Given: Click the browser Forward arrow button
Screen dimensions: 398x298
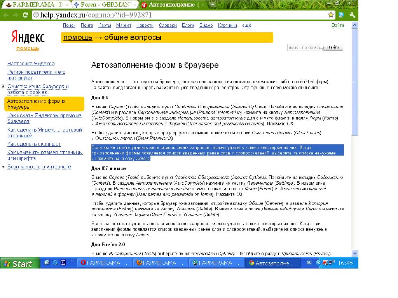Looking at the screenshot, I should tap(16, 15).
